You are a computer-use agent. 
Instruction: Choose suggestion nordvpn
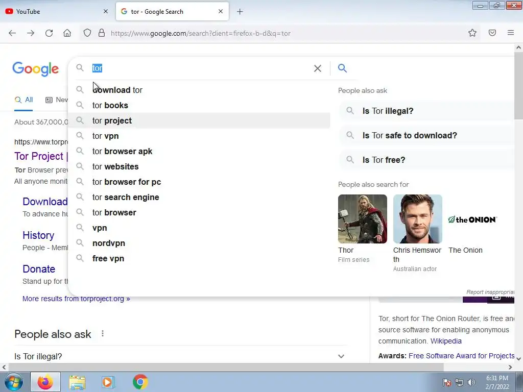tap(199, 243)
